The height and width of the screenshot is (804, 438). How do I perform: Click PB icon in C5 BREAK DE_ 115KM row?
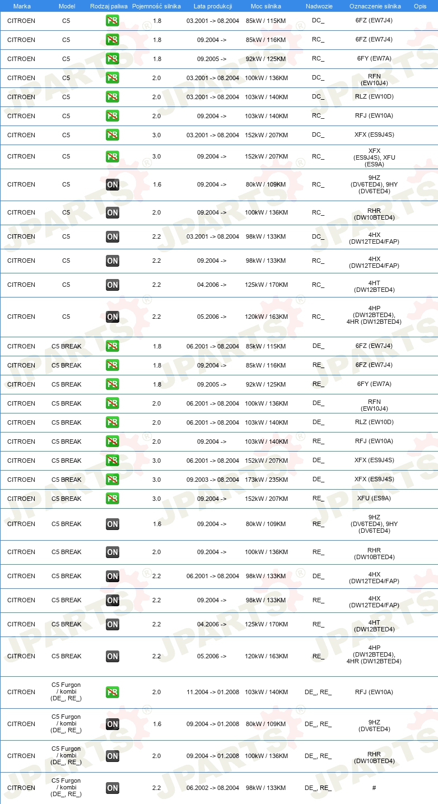click(x=112, y=346)
